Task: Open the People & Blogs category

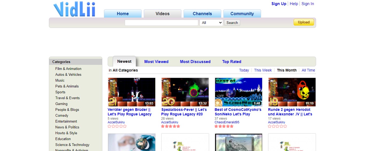Action: point(67,110)
